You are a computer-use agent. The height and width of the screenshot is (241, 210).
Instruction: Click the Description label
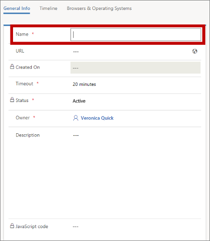(28, 135)
